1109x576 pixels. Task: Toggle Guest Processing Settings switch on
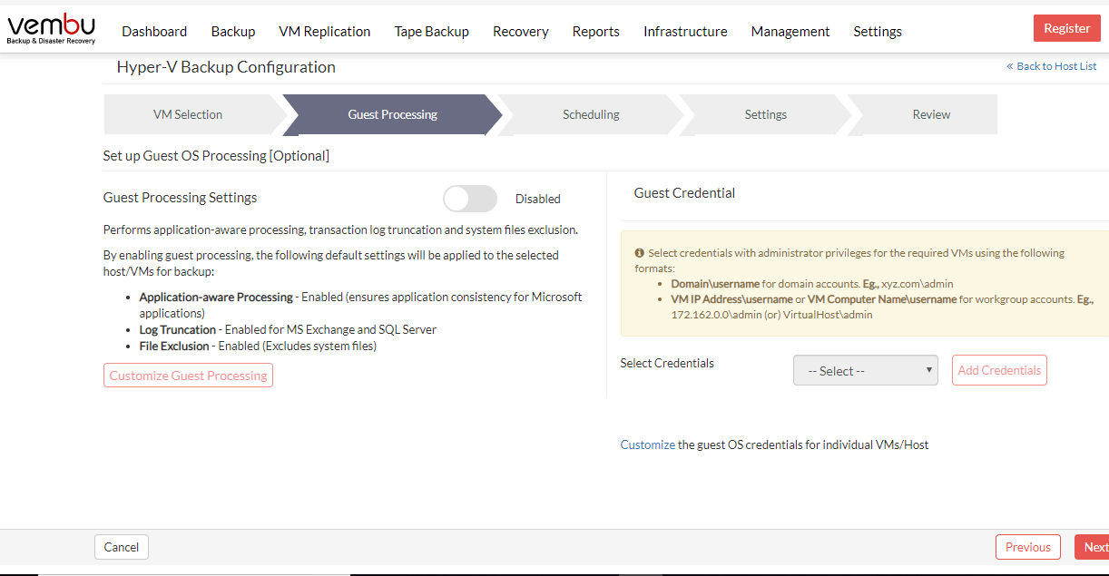click(x=470, y=199)
